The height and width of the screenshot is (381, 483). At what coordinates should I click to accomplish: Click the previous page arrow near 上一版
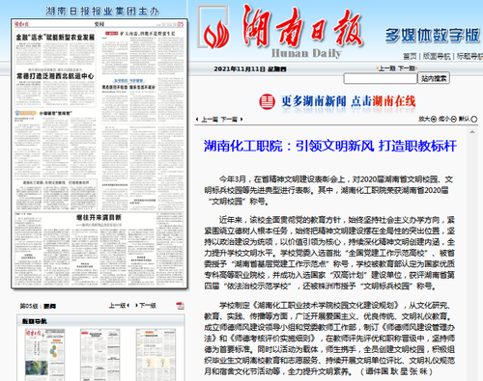pos(128,306)
